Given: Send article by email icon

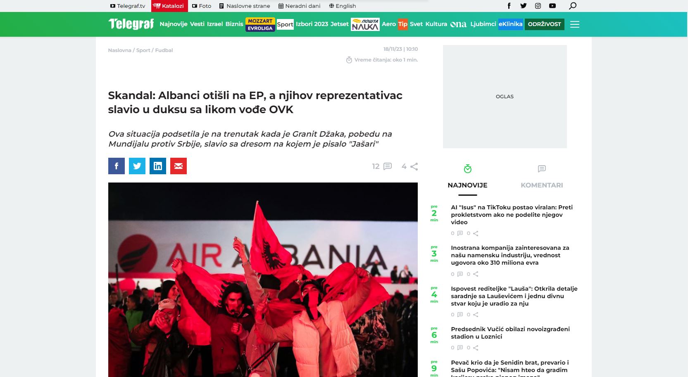Looking at the screenshot, I should (179, 166).
